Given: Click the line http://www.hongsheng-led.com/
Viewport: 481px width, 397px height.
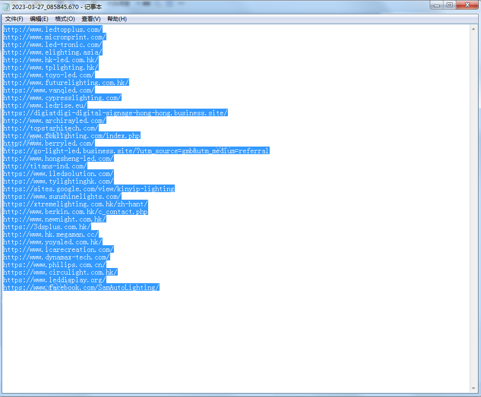Looking at the screenshot, I should click(58, 159).
